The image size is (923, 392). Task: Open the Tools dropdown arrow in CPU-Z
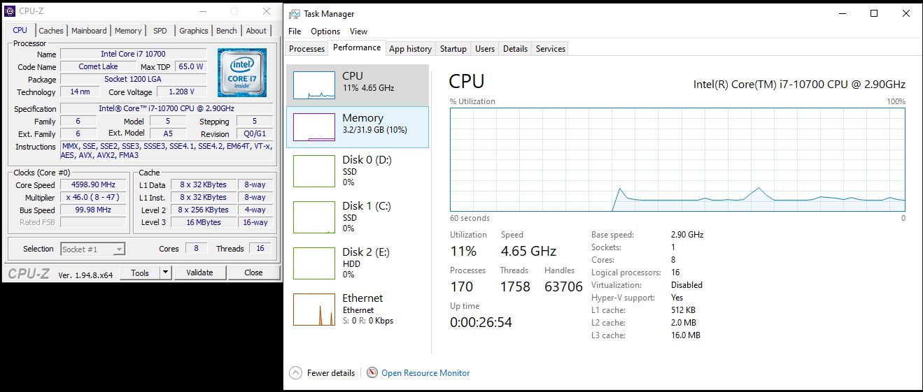tap(166, 273)
